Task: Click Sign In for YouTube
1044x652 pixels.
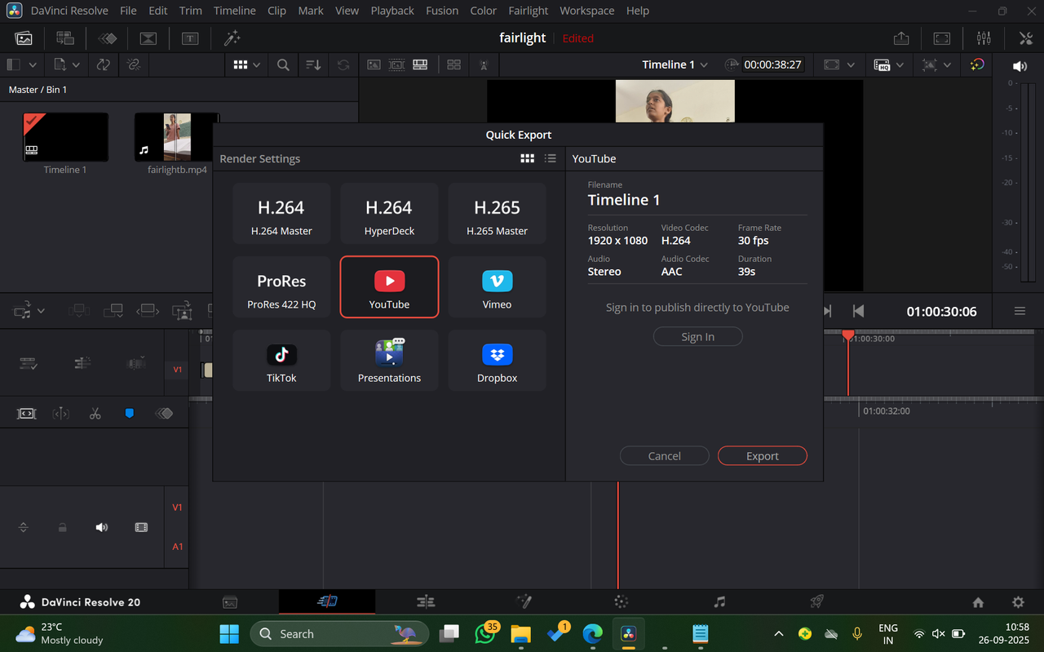Action: (698, 337)
